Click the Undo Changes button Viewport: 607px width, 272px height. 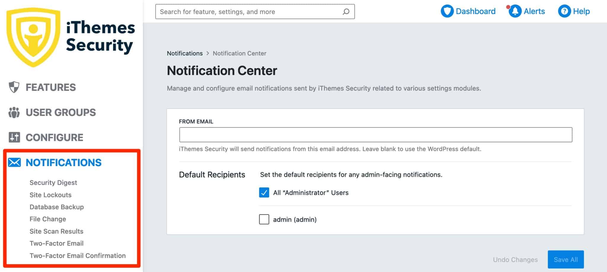515,260
